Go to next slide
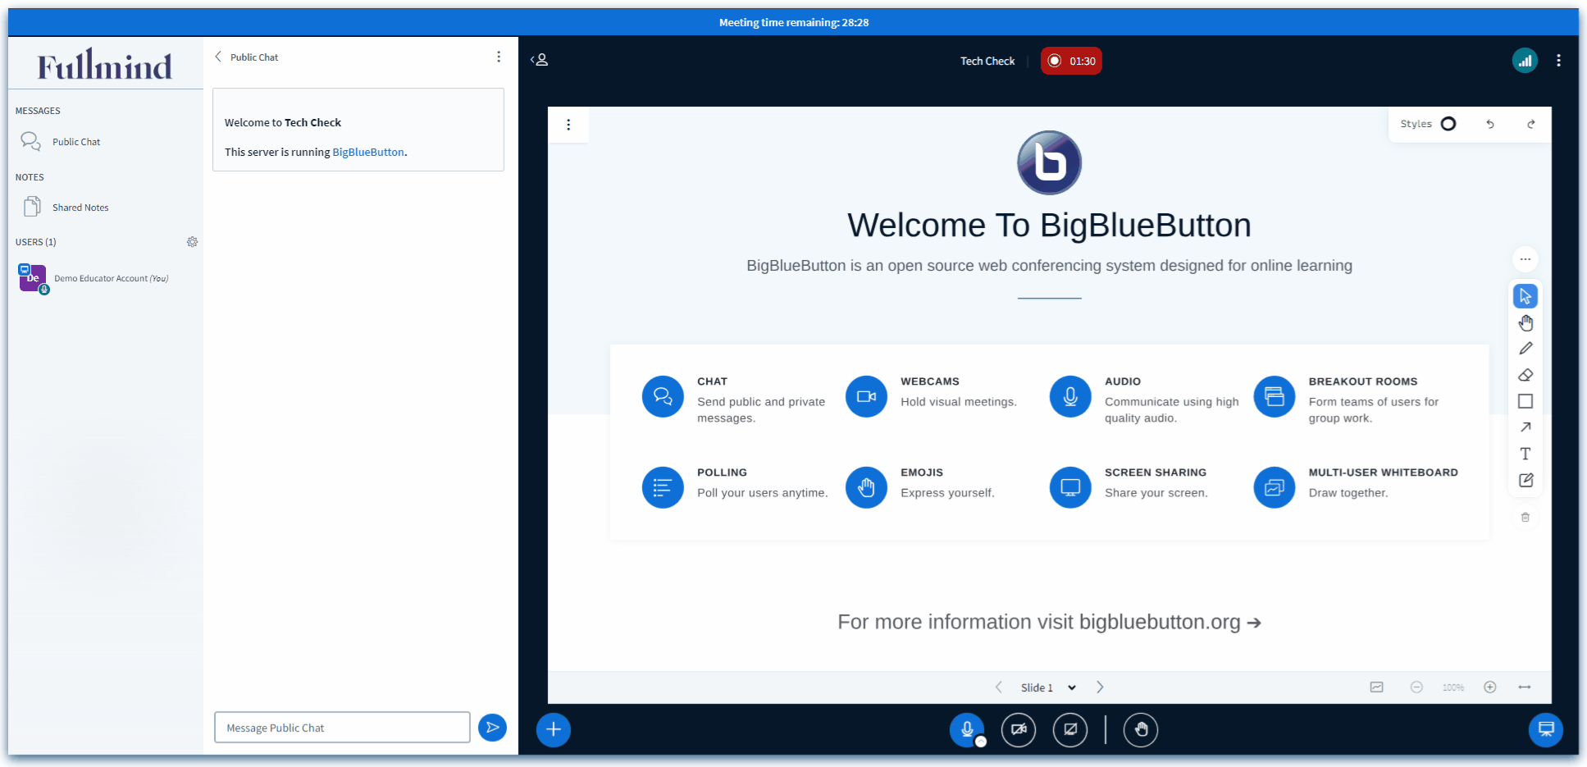 1100,687
